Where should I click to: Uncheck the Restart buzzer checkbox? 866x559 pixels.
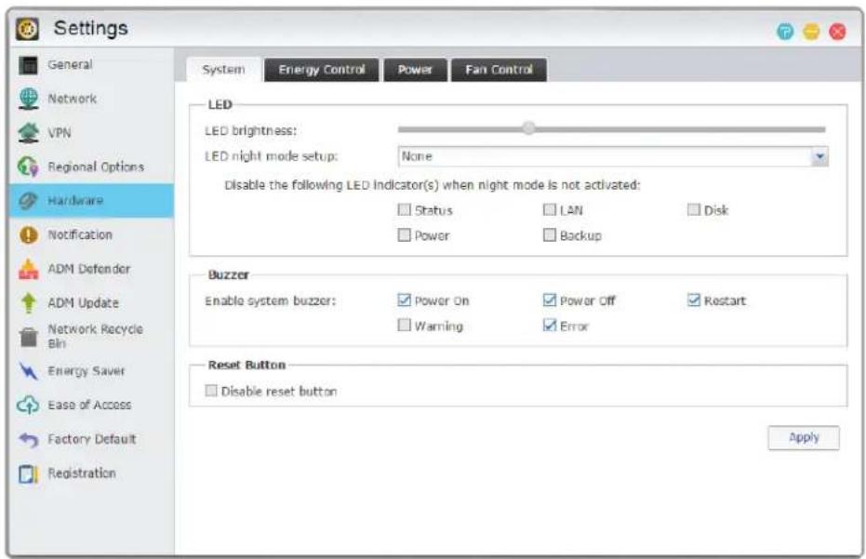694,299
